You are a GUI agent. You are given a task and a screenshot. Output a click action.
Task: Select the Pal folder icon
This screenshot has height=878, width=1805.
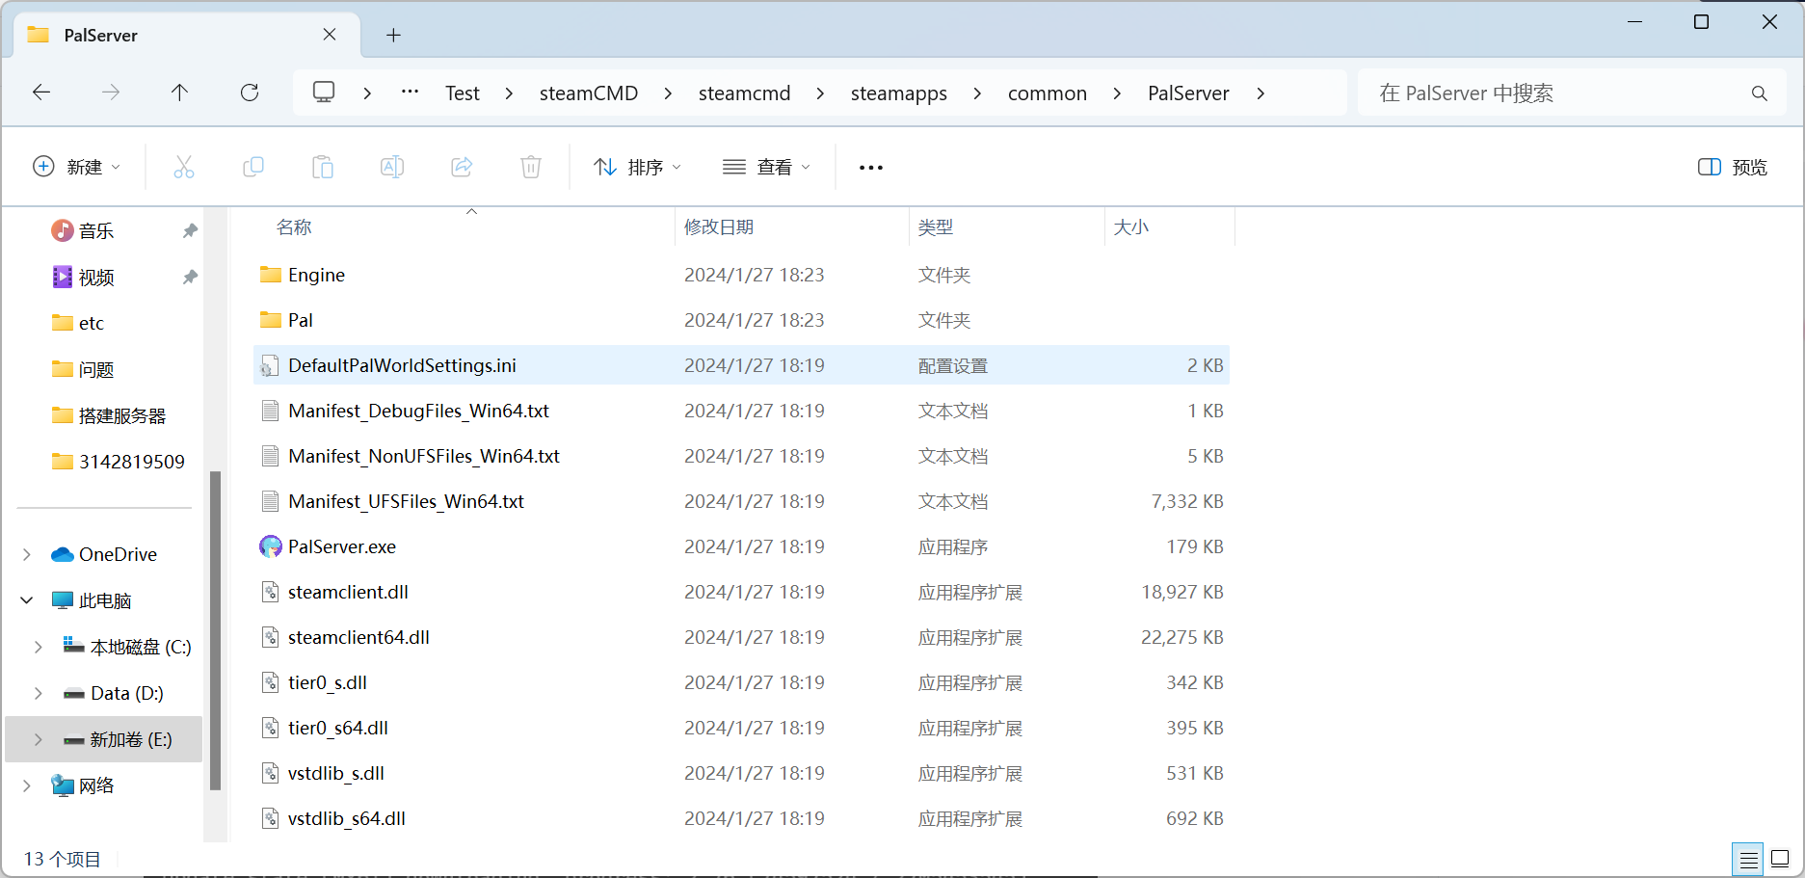271,320
